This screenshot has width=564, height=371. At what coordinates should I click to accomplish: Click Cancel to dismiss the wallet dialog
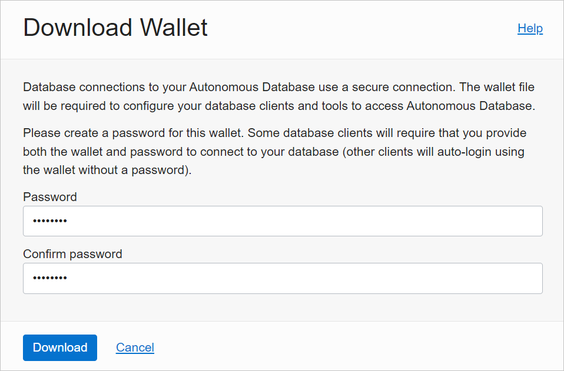click(135, 347)
